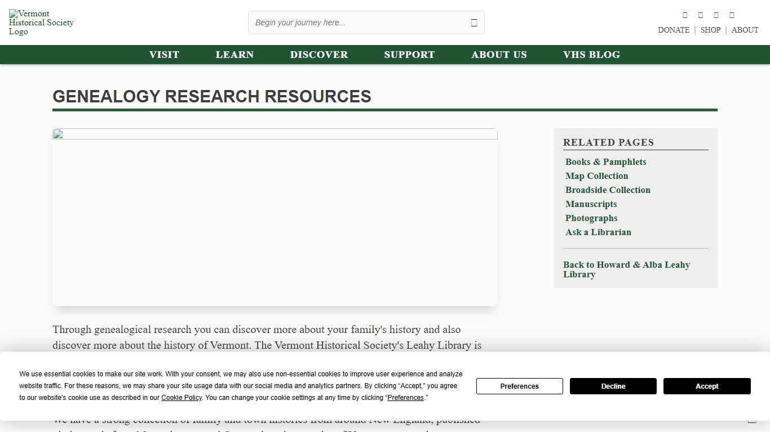
Task: Click the third social media icon
Action: click(716, 15)
